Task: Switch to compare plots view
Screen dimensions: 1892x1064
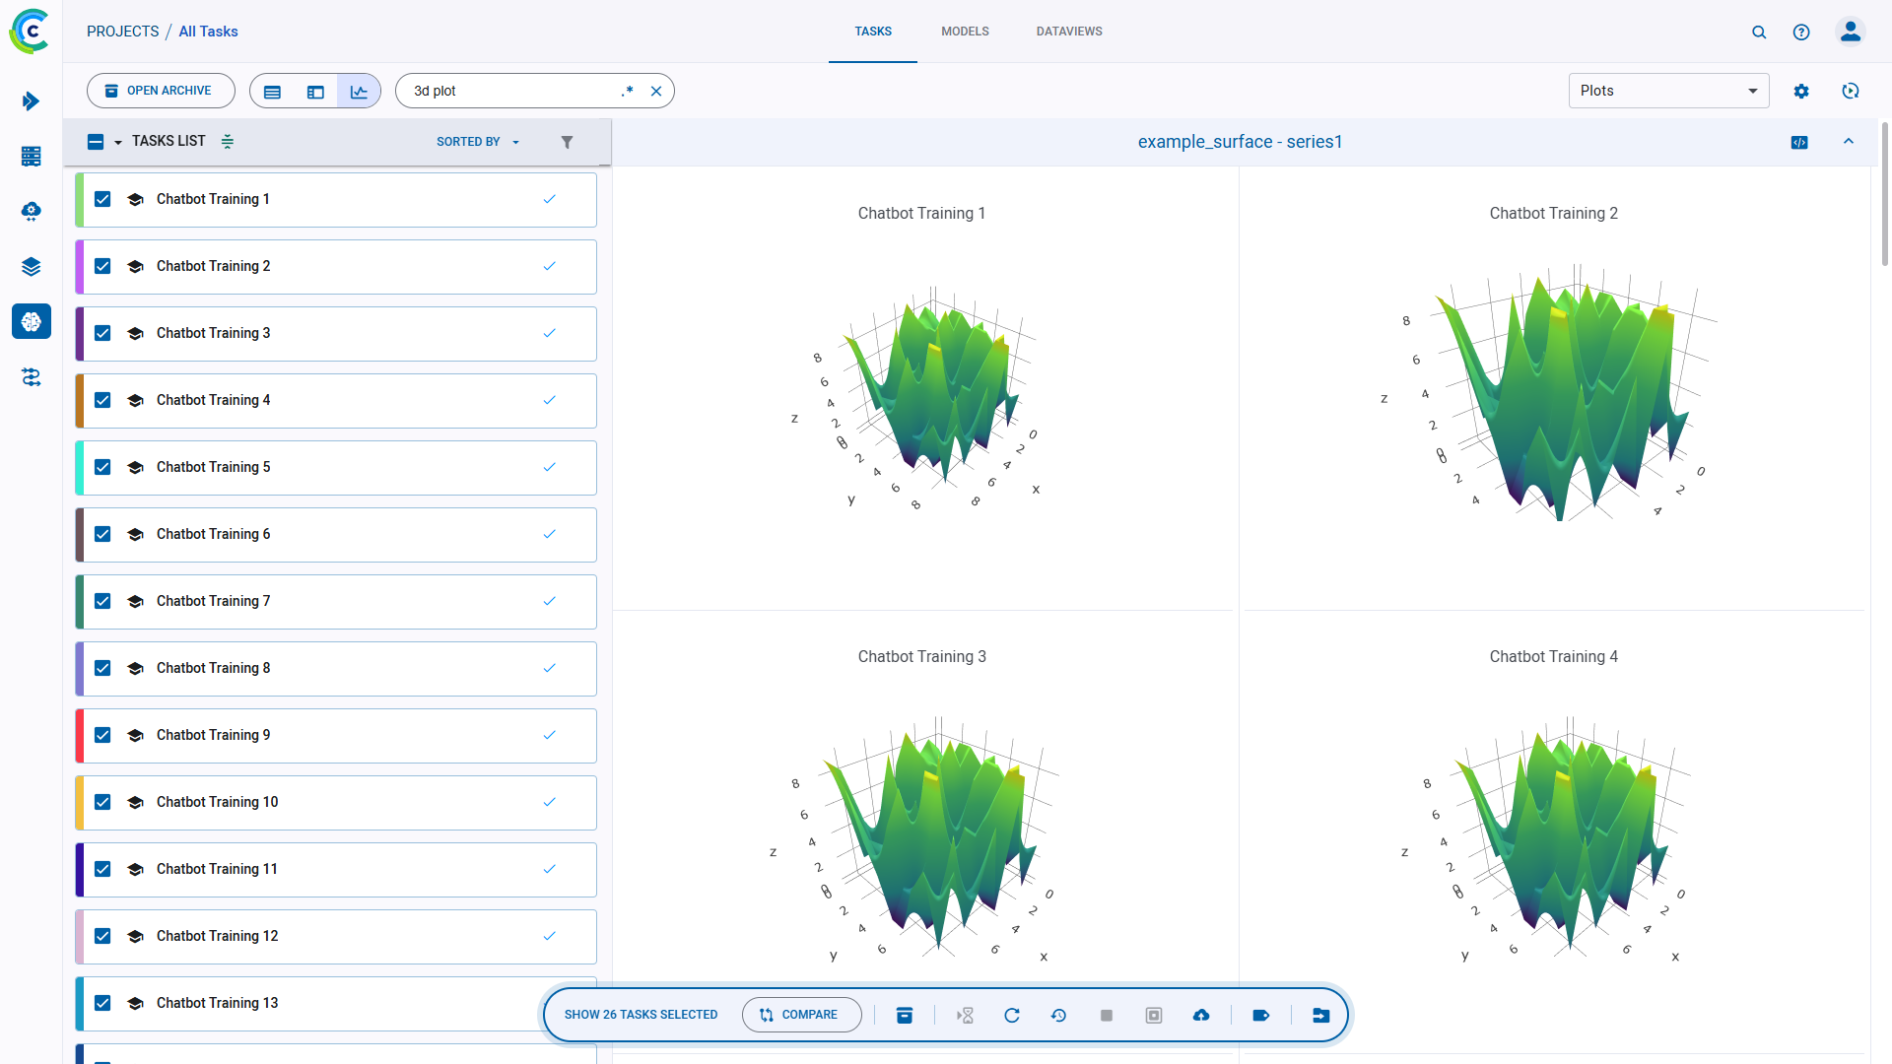Action: point(359,92)
